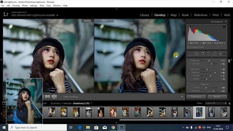Open the Tools menu
233x131 pixels.
(x=42, y=6)
